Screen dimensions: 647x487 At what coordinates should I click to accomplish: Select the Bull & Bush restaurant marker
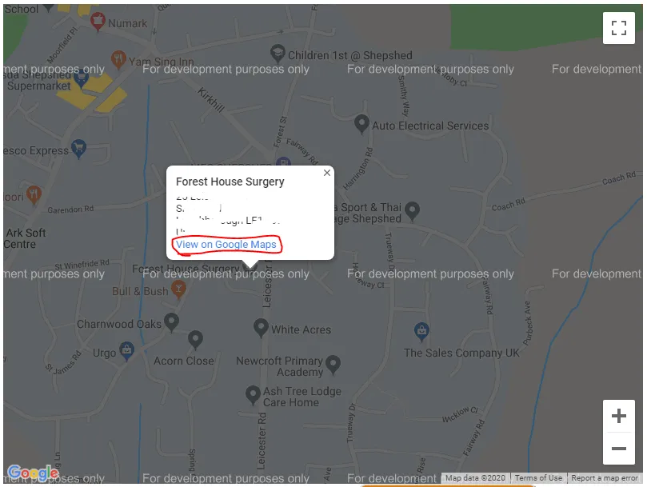178,289
